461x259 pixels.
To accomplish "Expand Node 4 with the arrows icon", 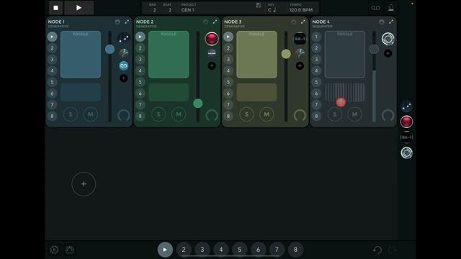I will [391, 22].
